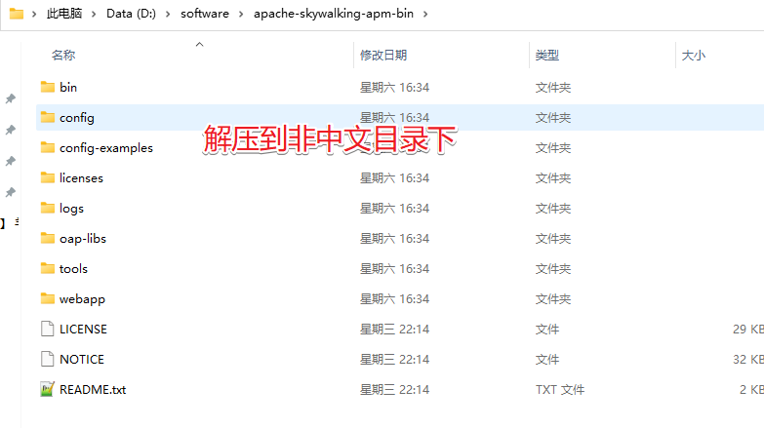Select the licenses folder icon

pyautogui.click(x=47, y=177)
